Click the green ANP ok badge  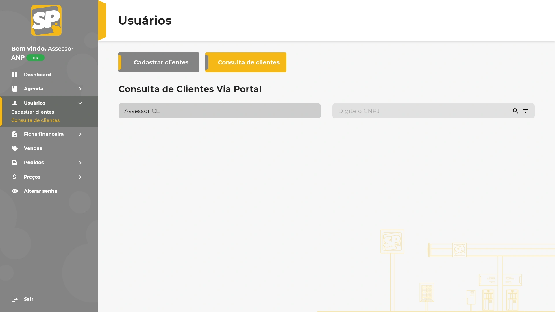[35, 58]
